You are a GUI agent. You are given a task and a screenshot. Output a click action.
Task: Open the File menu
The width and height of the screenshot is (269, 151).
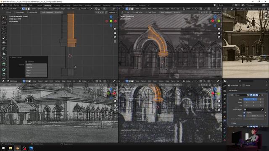coord(6,5)
